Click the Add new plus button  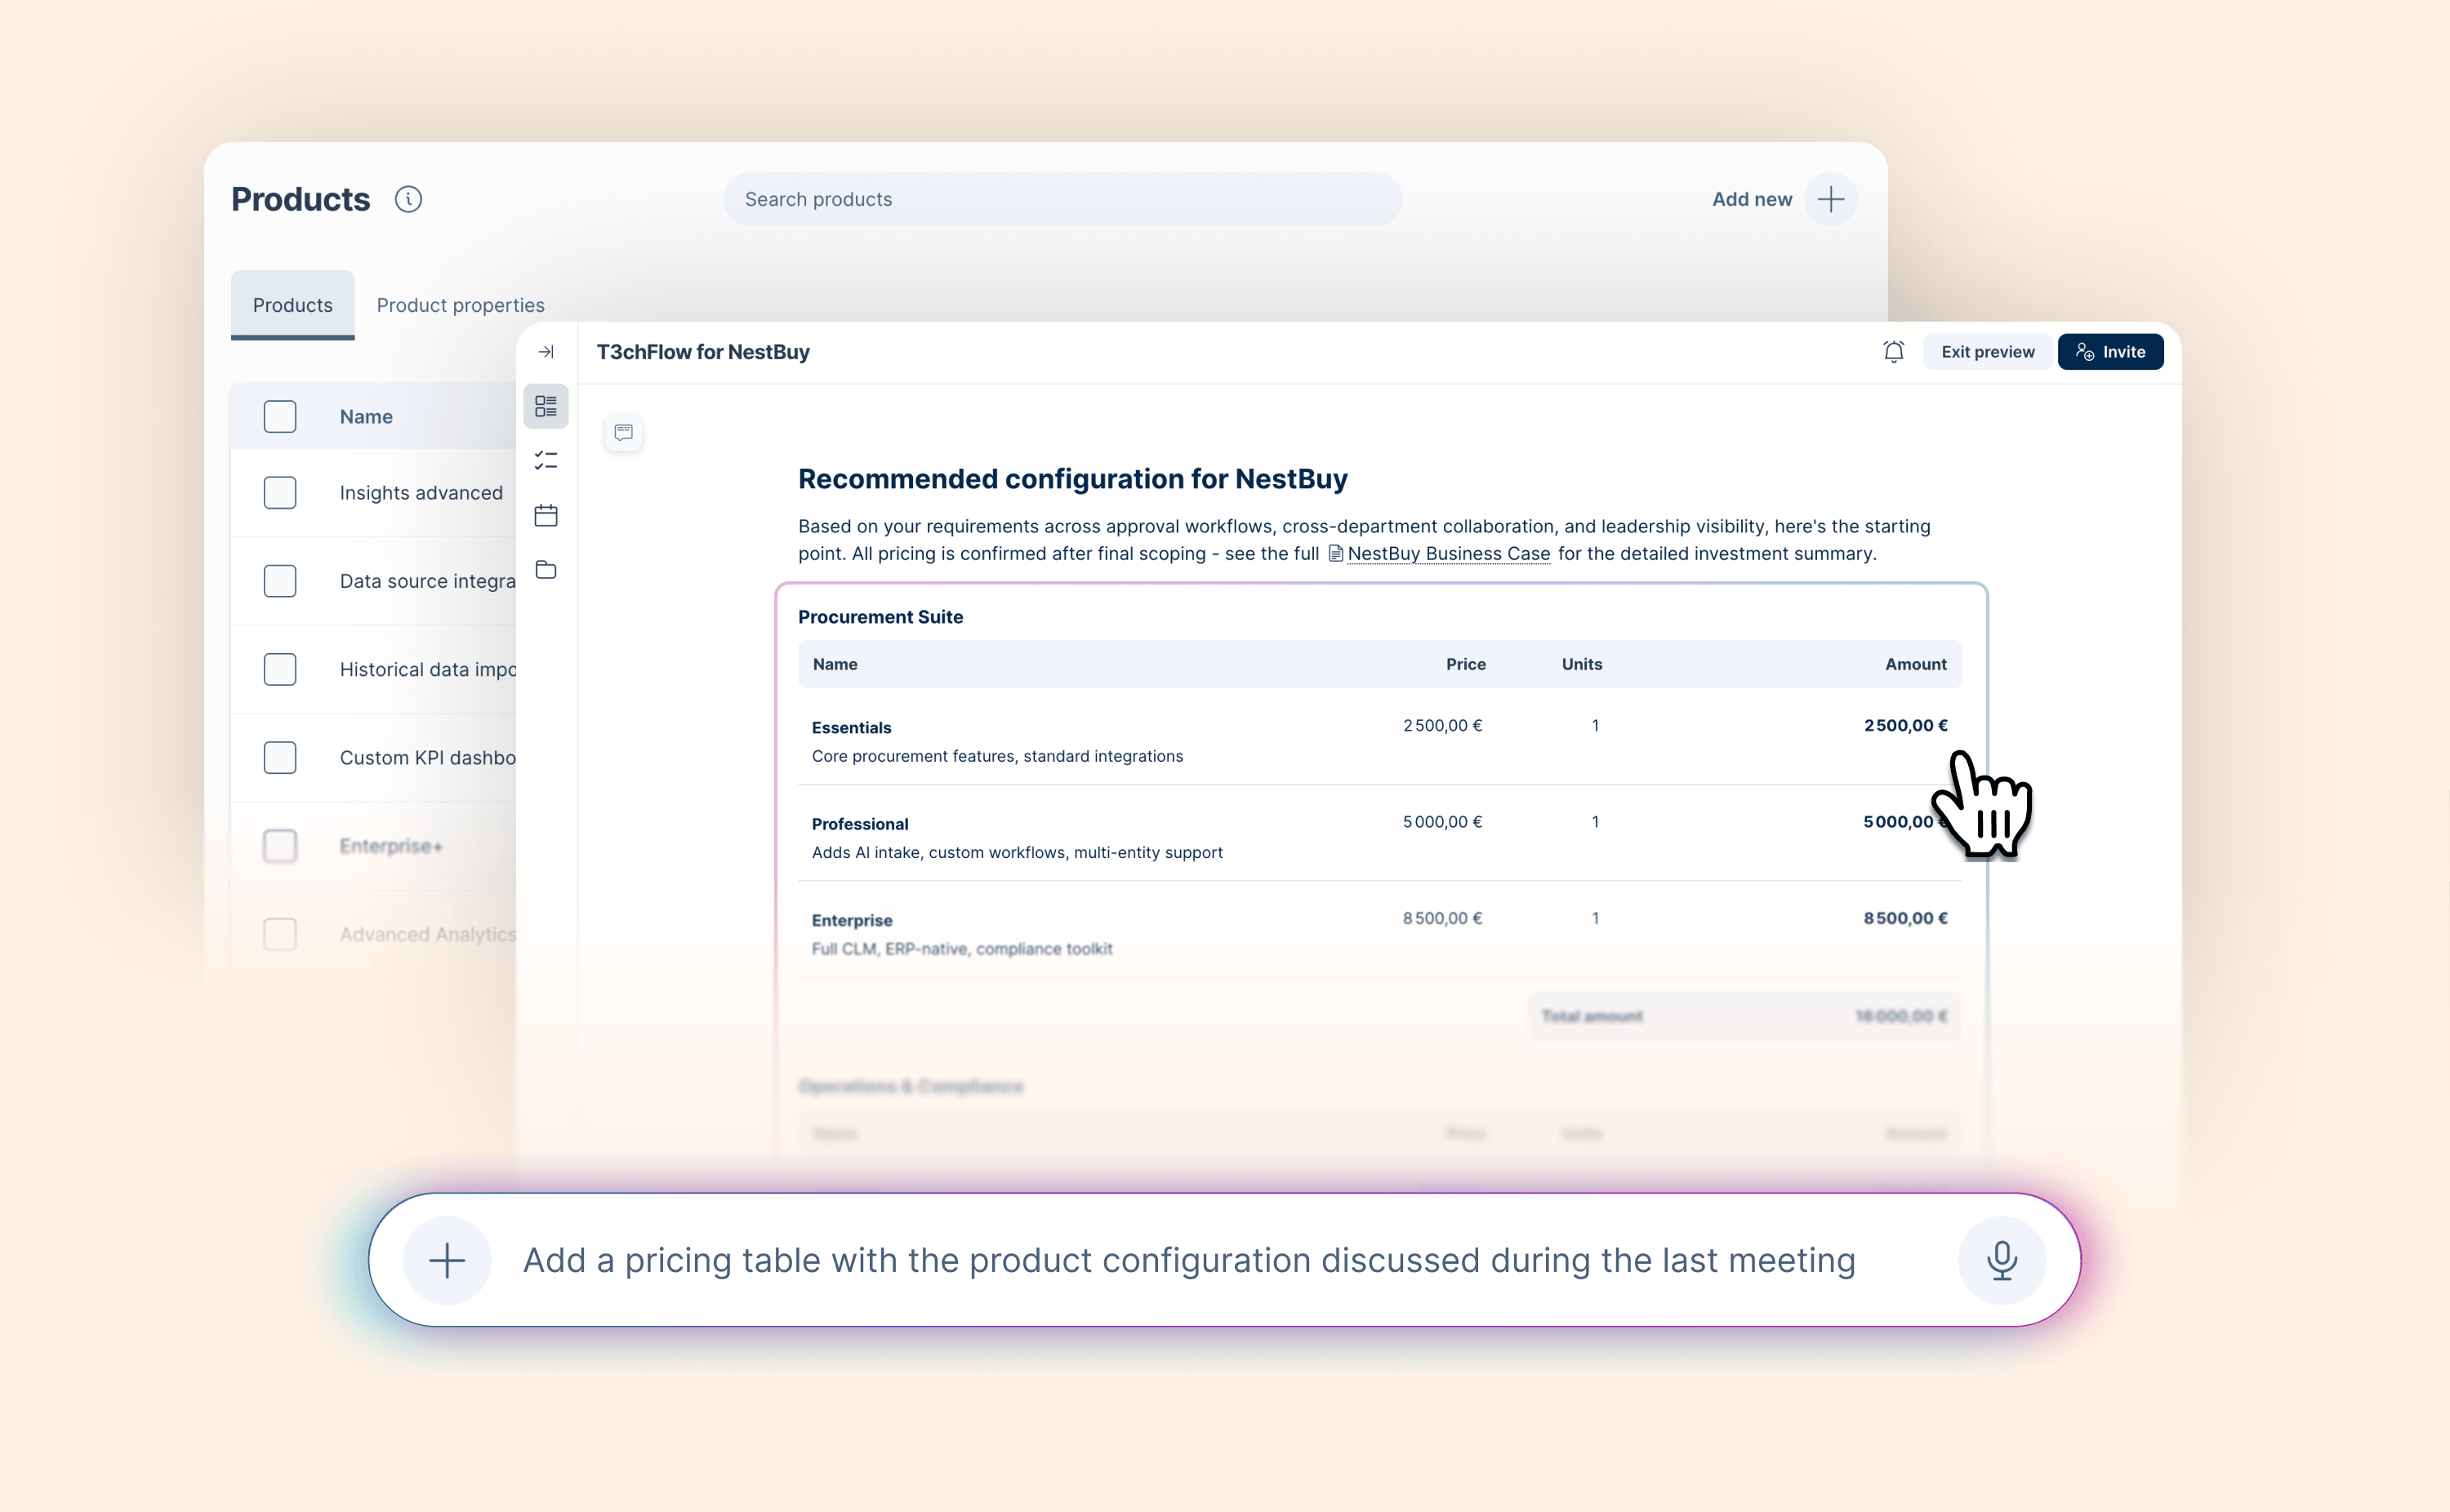coord(1831,199)
